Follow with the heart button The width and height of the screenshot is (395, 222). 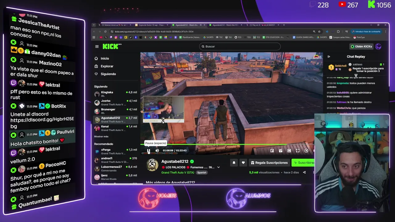coord(243,162)
